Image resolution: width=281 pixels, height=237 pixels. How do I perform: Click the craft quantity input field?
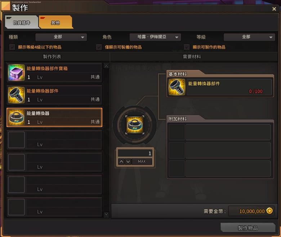(135, 153)
